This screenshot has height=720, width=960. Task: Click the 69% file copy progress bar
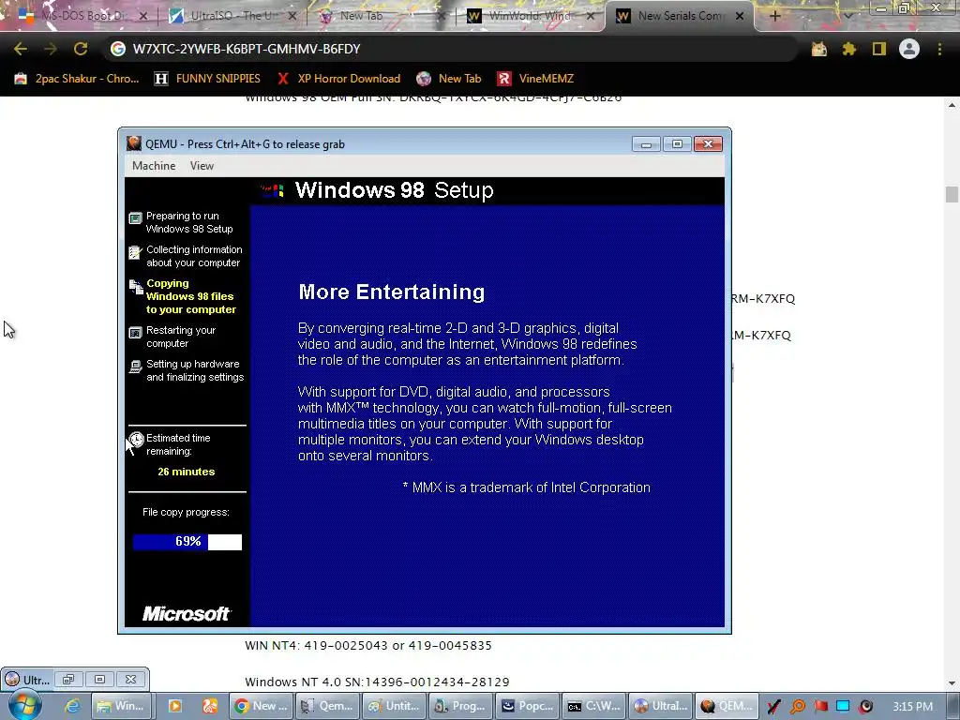[x=187, y=542]
